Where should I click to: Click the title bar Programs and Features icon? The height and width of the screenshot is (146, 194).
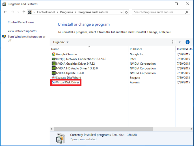pos(4,4)
